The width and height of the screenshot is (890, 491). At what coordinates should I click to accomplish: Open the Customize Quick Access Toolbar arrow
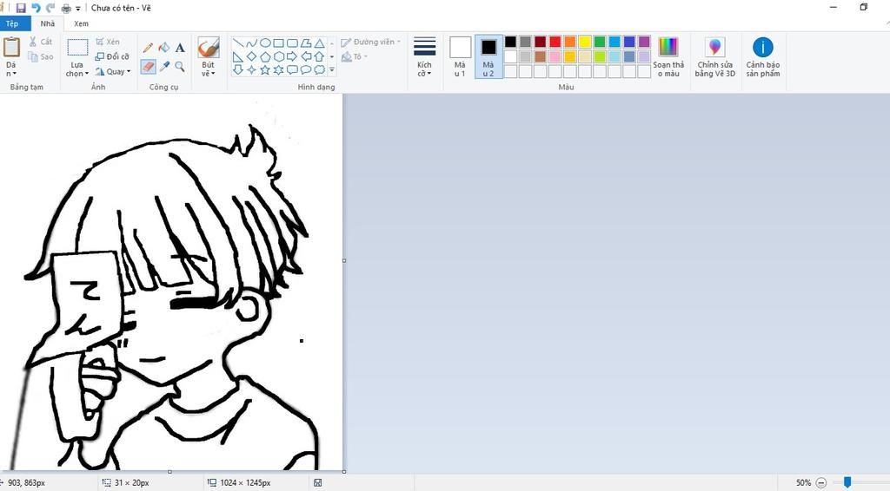[77, 9]
